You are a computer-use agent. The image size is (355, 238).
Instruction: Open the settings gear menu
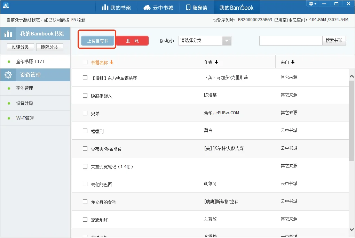coord(313,3)
